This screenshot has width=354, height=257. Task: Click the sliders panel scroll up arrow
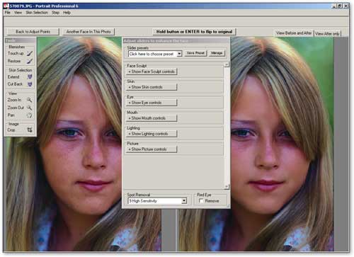[x=227, y=64]
